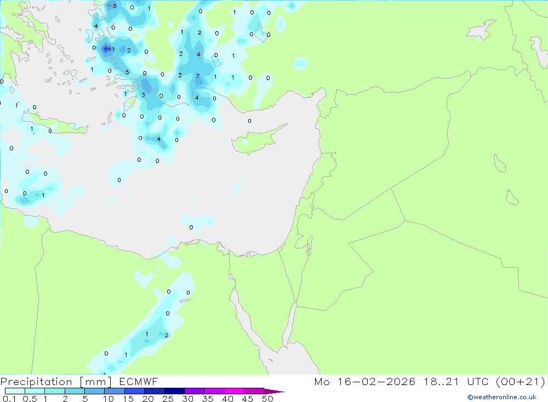
Task: Select the 5–10 mm legend color box
Action: (x=95, y=391)
